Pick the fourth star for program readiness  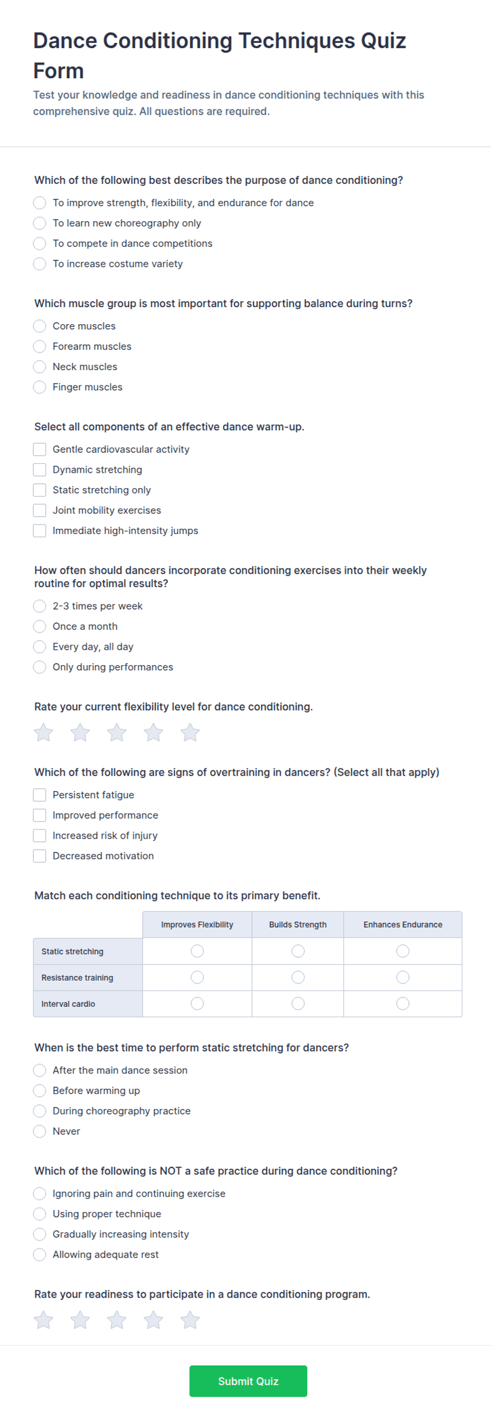click(x=153, y=1320)
